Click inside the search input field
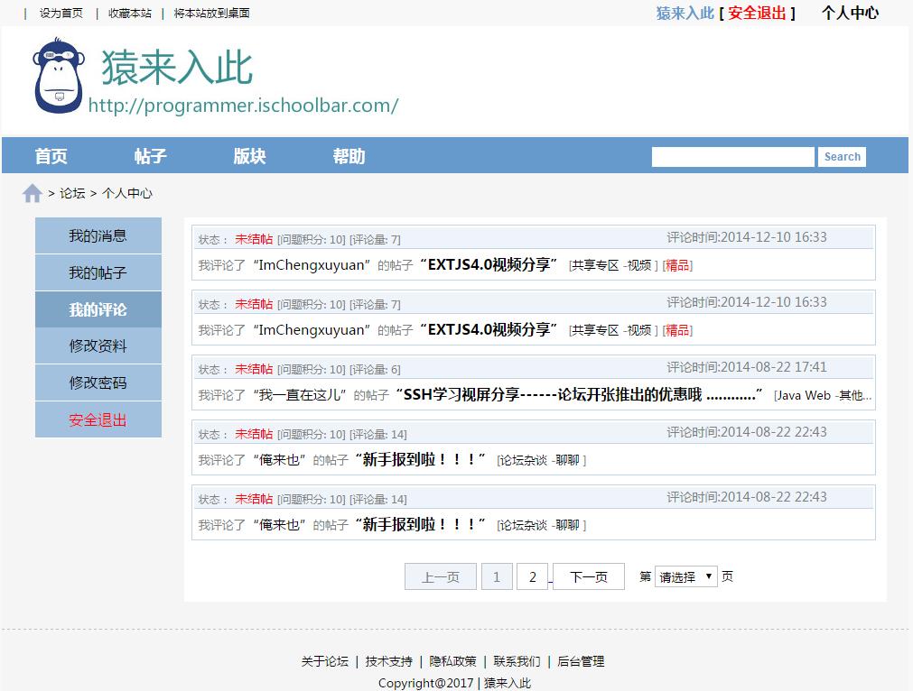 point(732,156)
